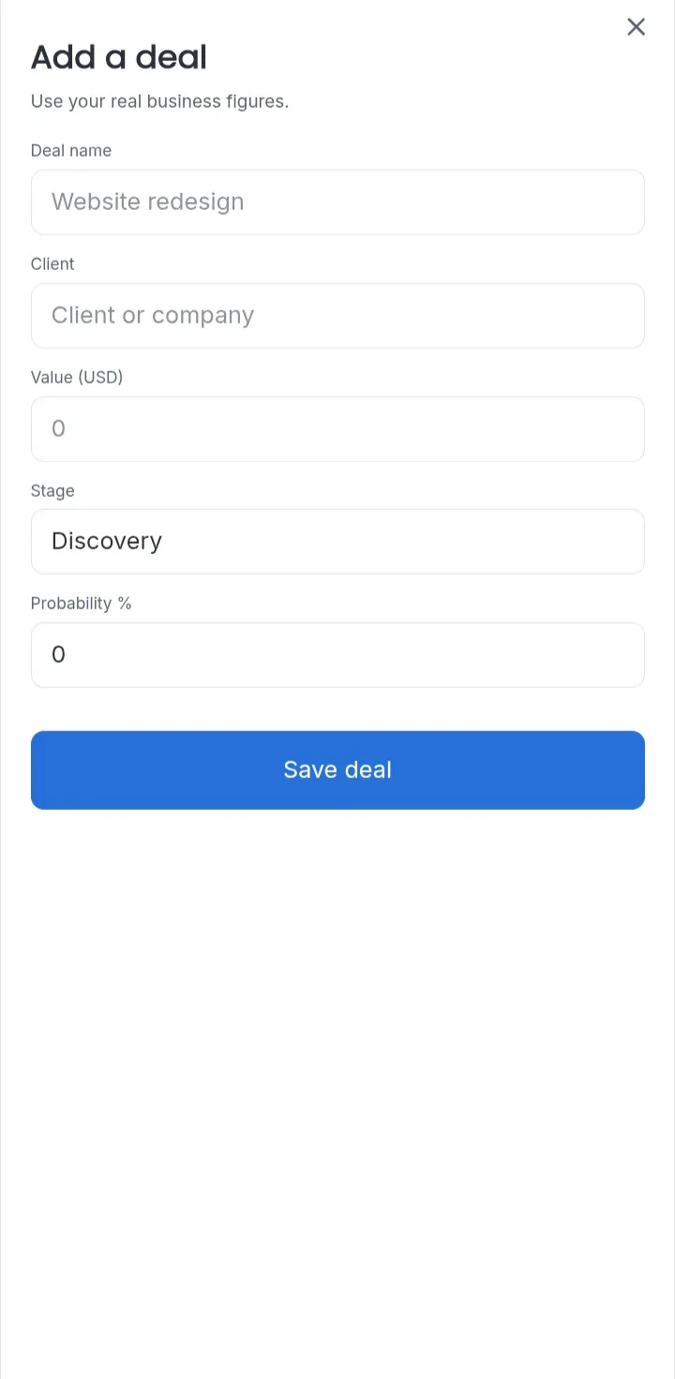The height and width of the screenshot is (1379, 675).
Task: Click the Use your real business figures text
Action: click(159, 101)
